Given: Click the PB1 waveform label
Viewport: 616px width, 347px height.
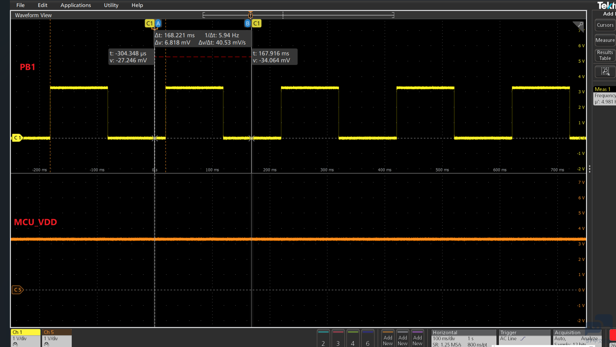Looking at the screenshot, I should (28, 67).
